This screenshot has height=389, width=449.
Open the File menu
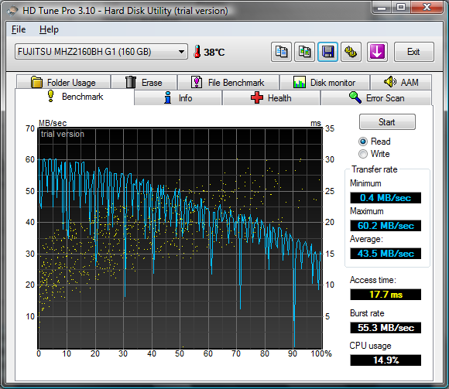[x=19, y=29]
